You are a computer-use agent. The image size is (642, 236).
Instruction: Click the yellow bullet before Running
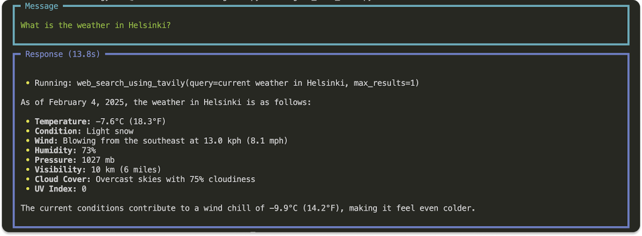28,83
